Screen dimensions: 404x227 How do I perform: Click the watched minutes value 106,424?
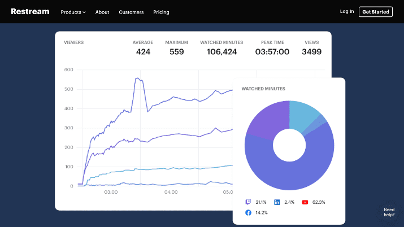[x=222, y=52]
